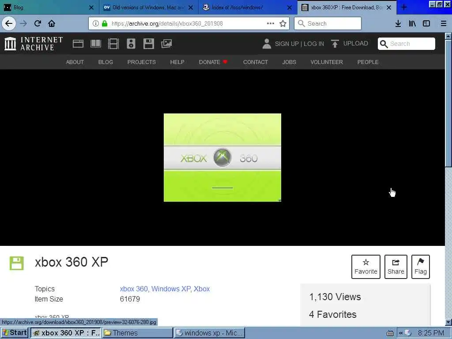Open the Firefox hamburger menu
The height and width of the screenshot is (339, 452).
(443, 23)
